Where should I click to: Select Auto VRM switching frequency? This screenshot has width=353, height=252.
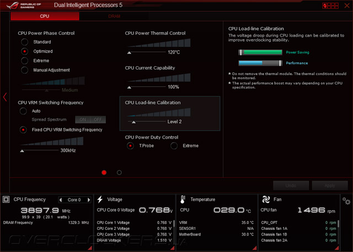pos(23,111)
